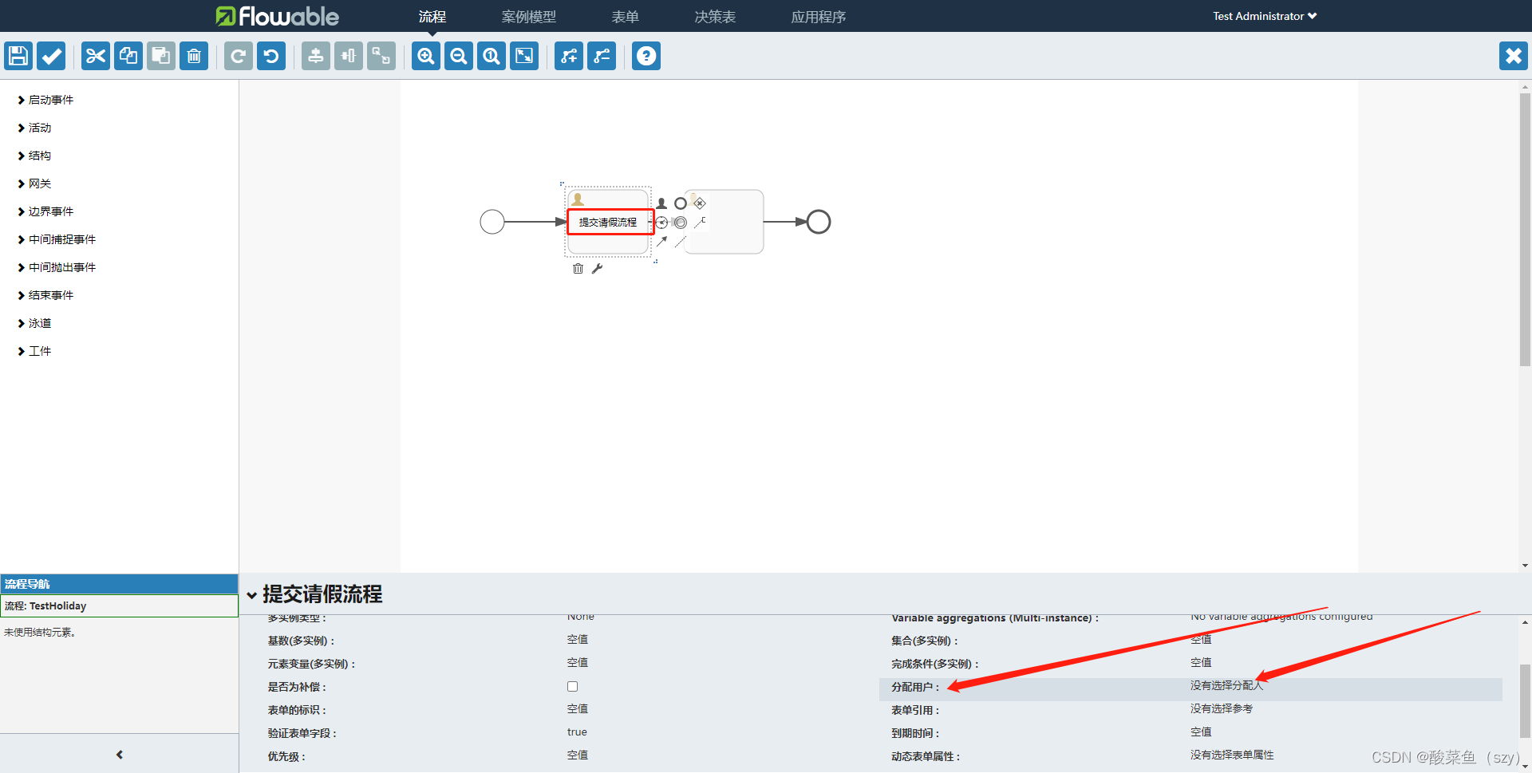Reset zoom to actual size
This screenshot has width=1532, height=773.
point(492,56)
